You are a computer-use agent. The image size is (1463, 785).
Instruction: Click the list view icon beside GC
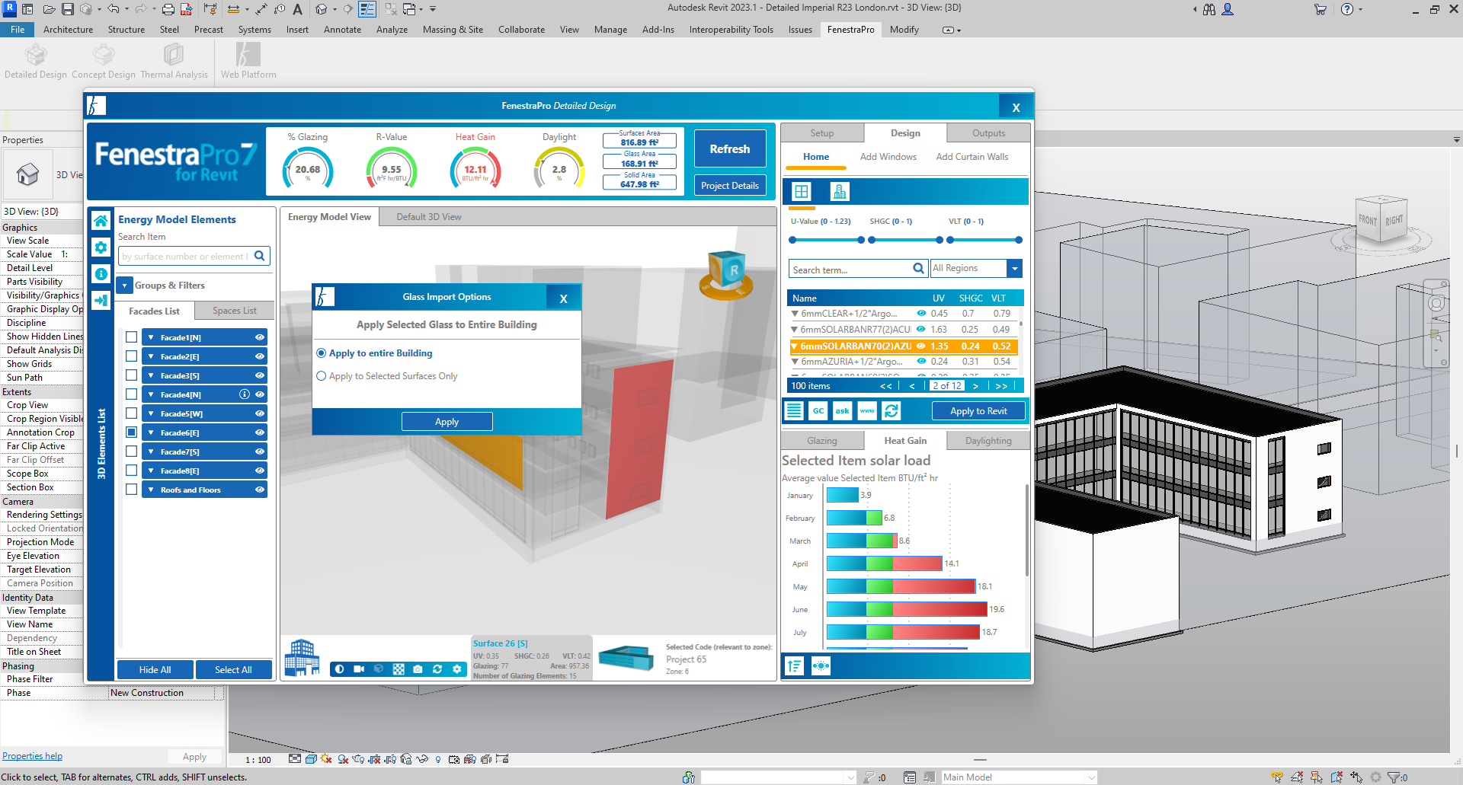tap(794, 411)
